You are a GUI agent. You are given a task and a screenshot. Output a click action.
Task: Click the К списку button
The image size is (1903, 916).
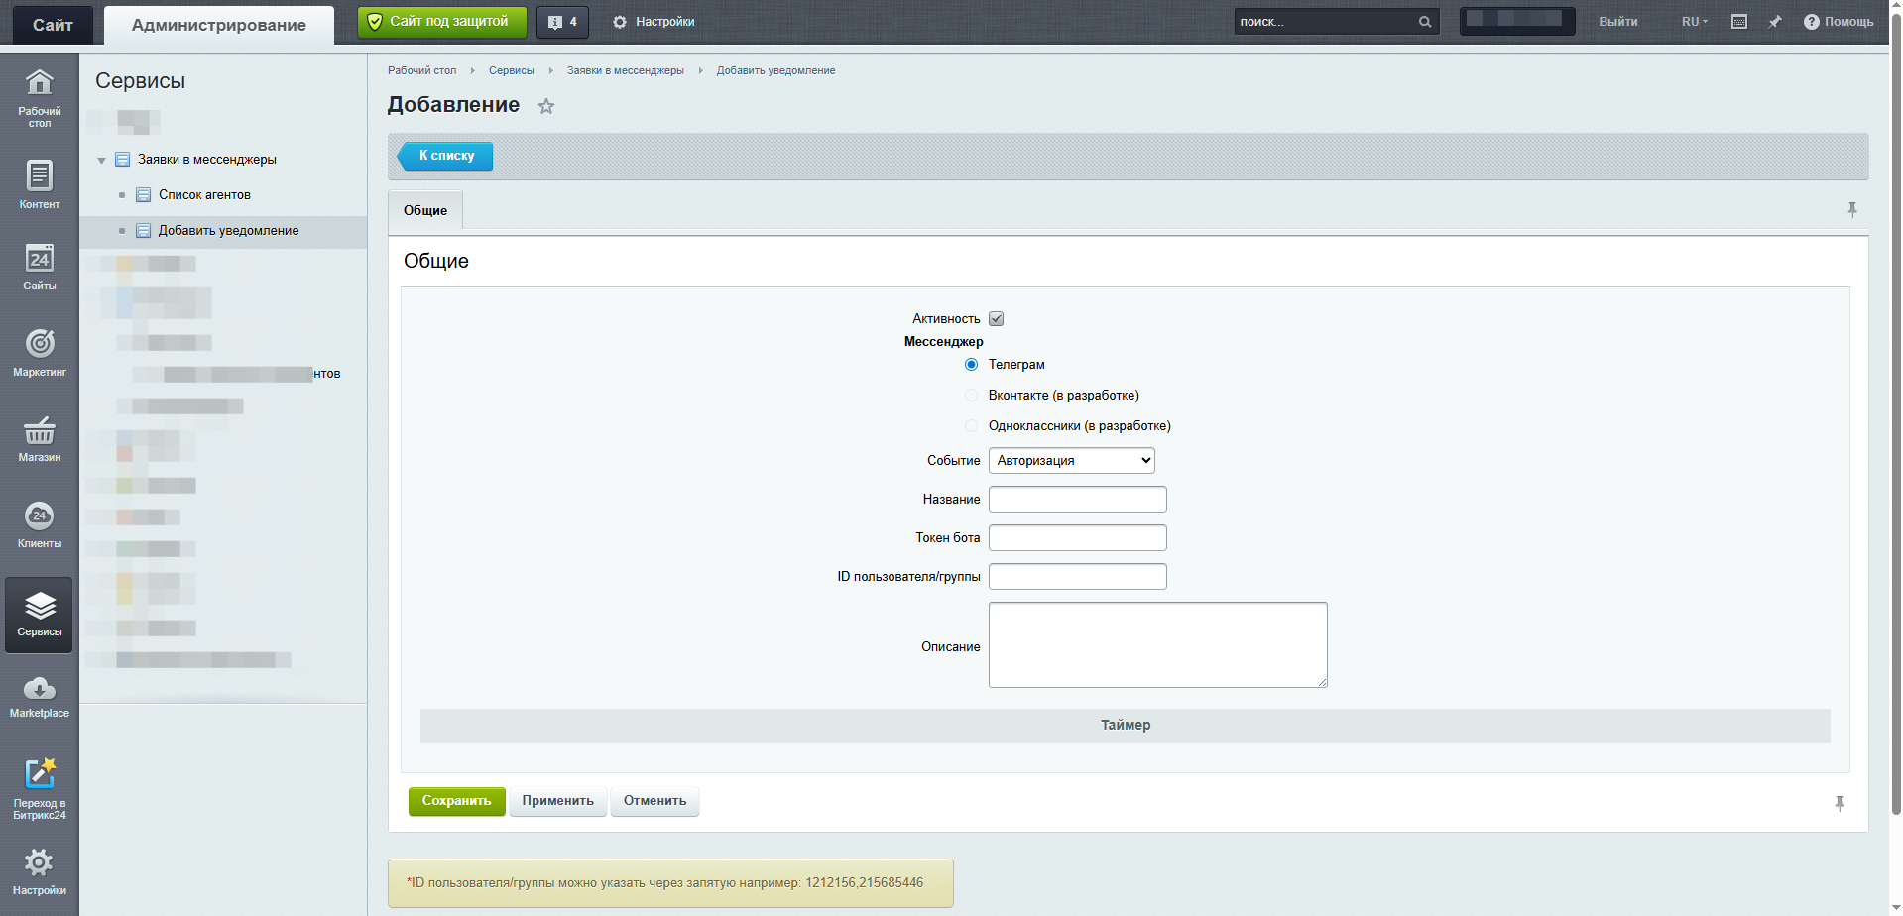pos(446,156)
